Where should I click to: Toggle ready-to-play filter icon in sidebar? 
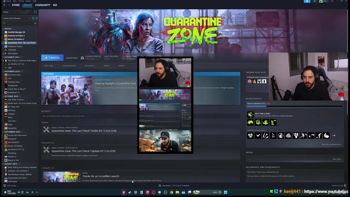pyautogui.click(x=36, y=18)
